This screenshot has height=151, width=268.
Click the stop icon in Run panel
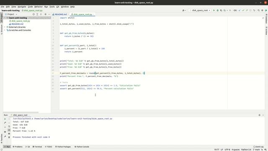(5, 127)
